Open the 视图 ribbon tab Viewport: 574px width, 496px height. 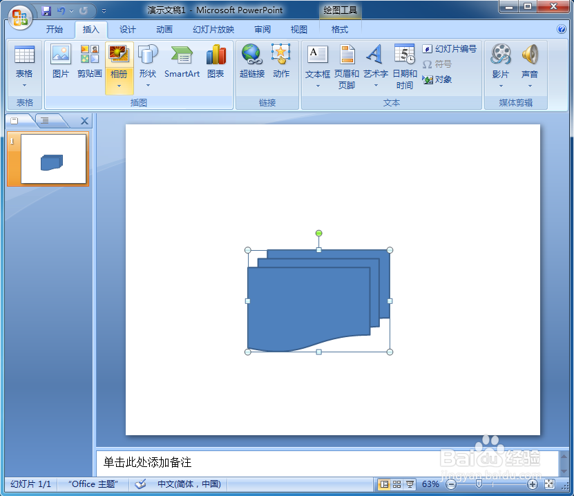(298, 30)
